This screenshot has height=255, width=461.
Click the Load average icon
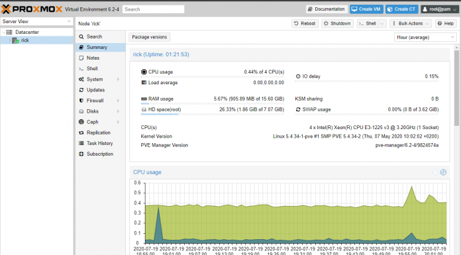(x=144, y=83)
